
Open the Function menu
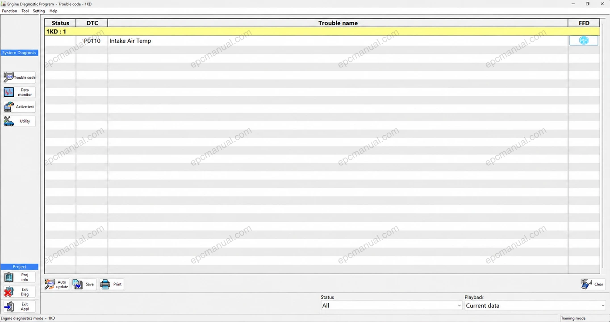(x=9, y=11)
